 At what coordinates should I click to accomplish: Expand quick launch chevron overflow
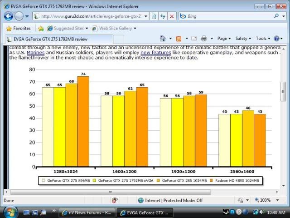click(54, 211)
